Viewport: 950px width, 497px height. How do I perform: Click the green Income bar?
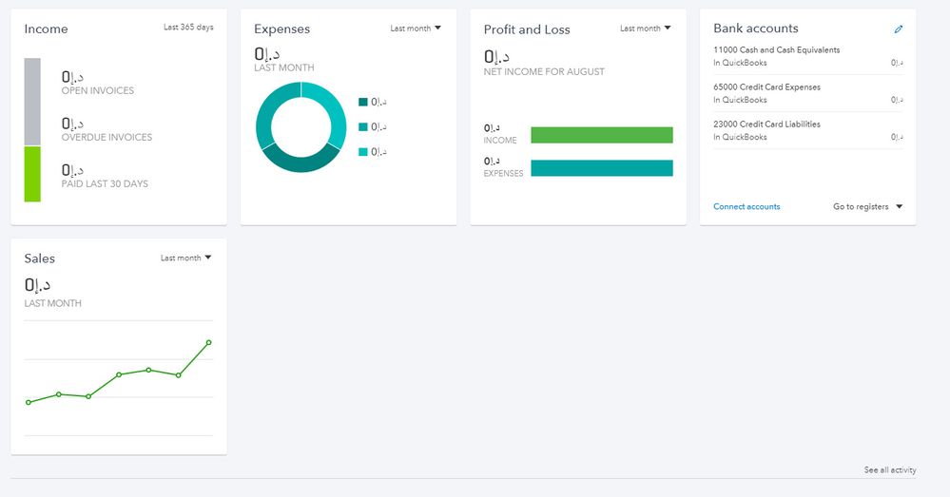[x=601, y=135]
